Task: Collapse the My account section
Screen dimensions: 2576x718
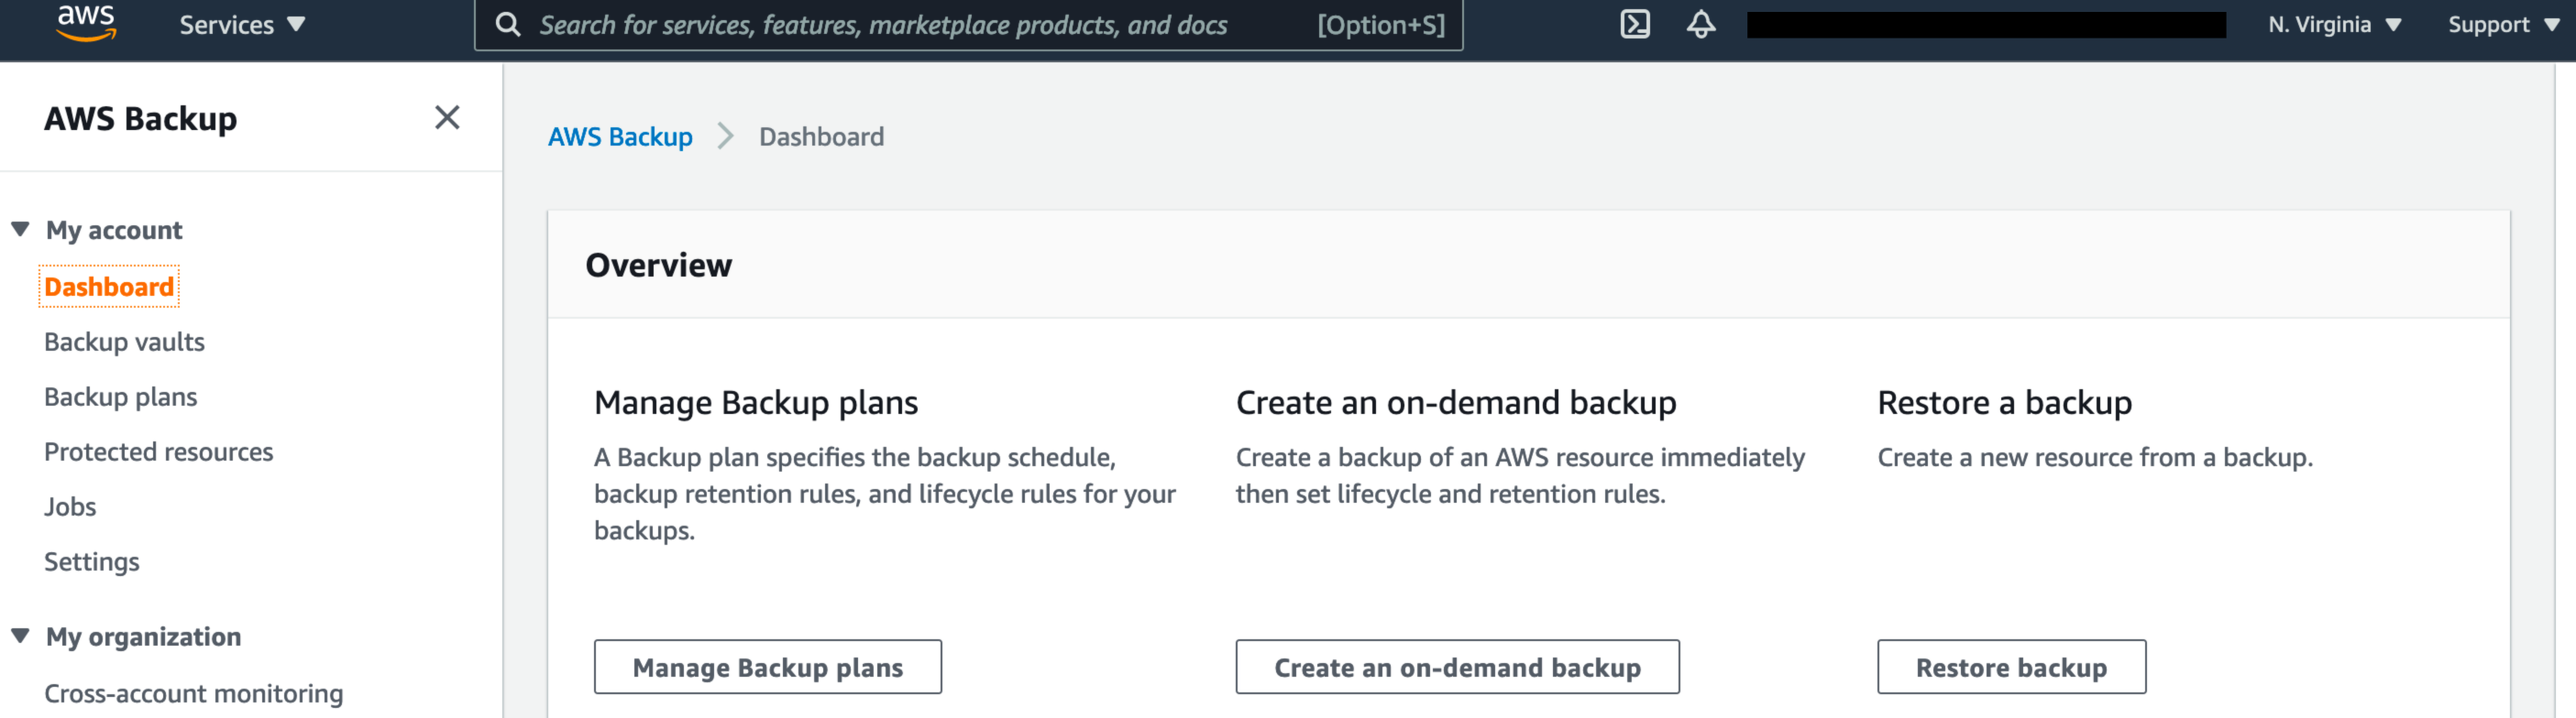Action: coord(20,230)
